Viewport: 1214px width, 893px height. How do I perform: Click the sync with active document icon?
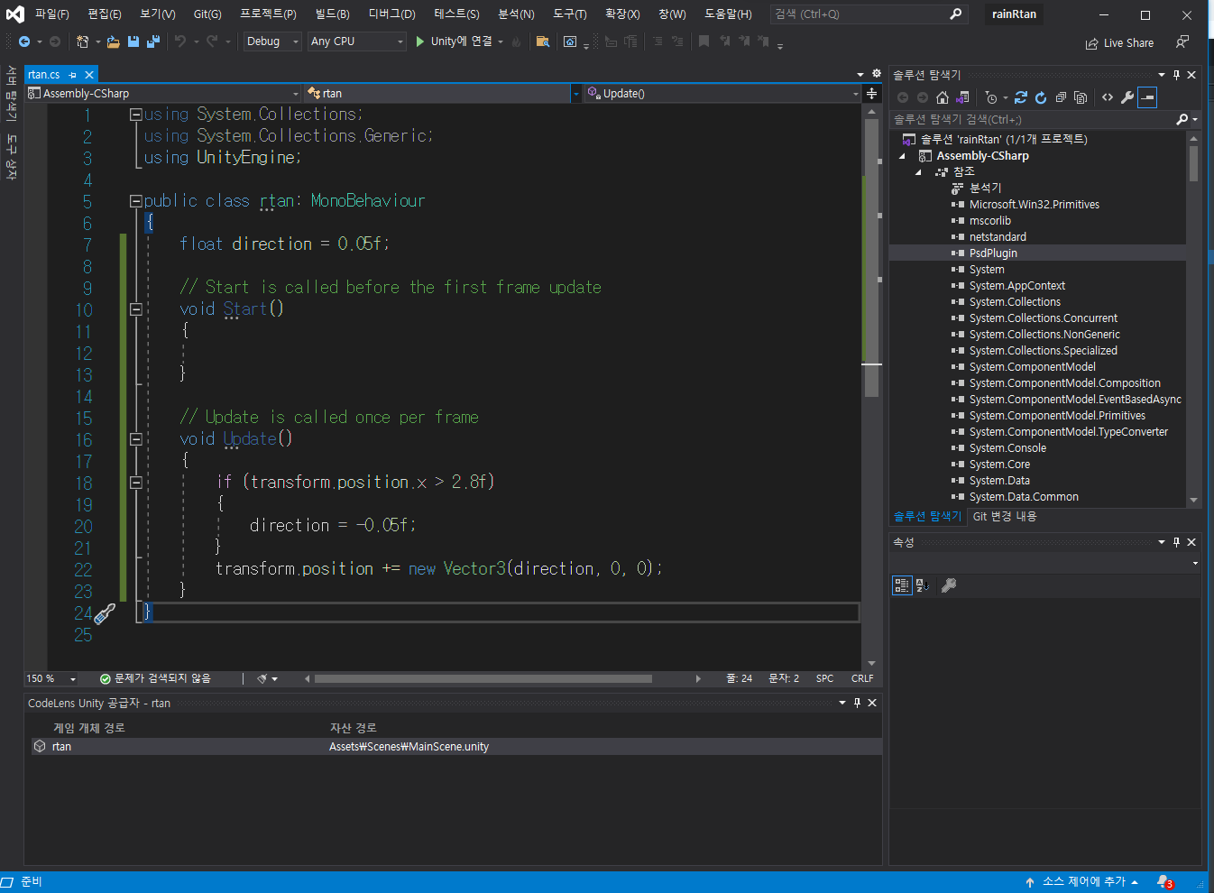point(1021,97)
